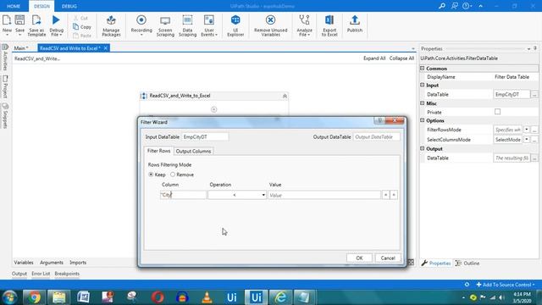Open the Variables panel
The height and width of the screenshot is (305, 542).
pyautogui.click(x=24, y=263)
